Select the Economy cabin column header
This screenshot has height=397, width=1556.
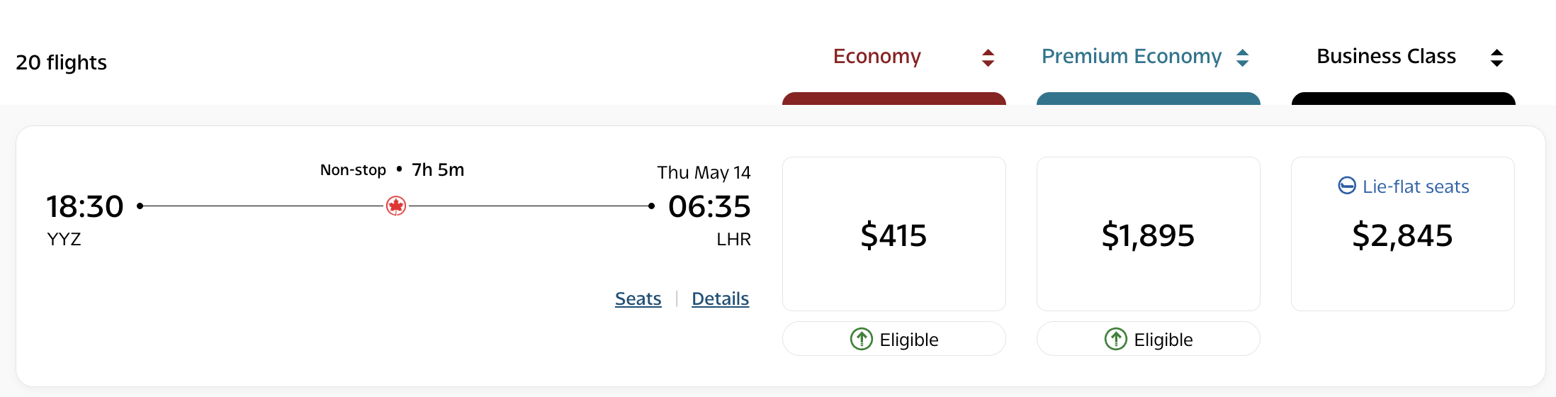pos(876,56)
